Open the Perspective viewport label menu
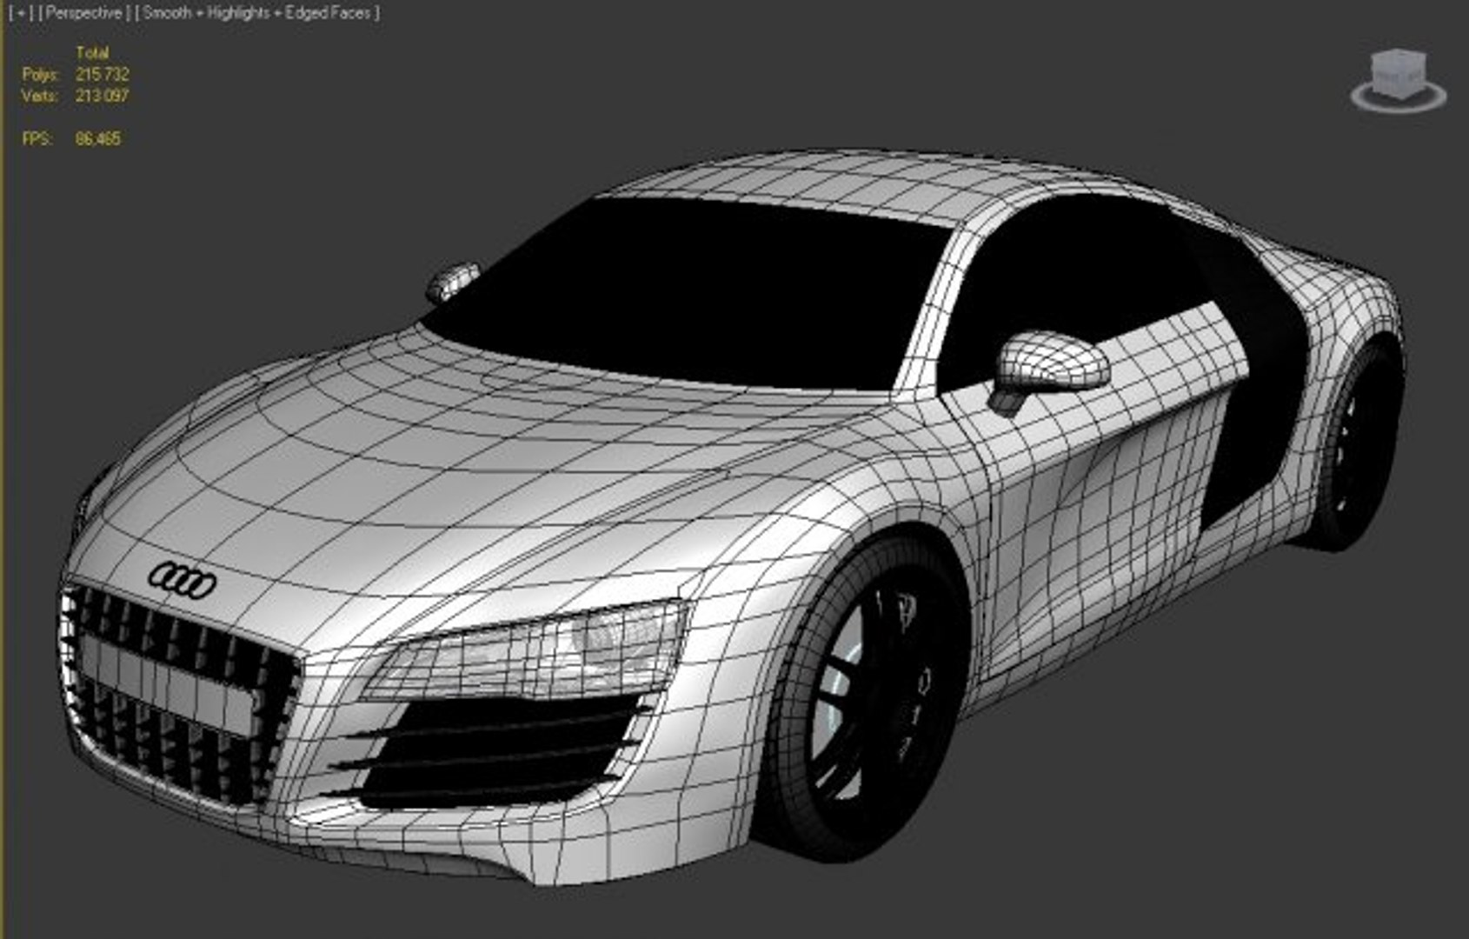 click(83, 13)
